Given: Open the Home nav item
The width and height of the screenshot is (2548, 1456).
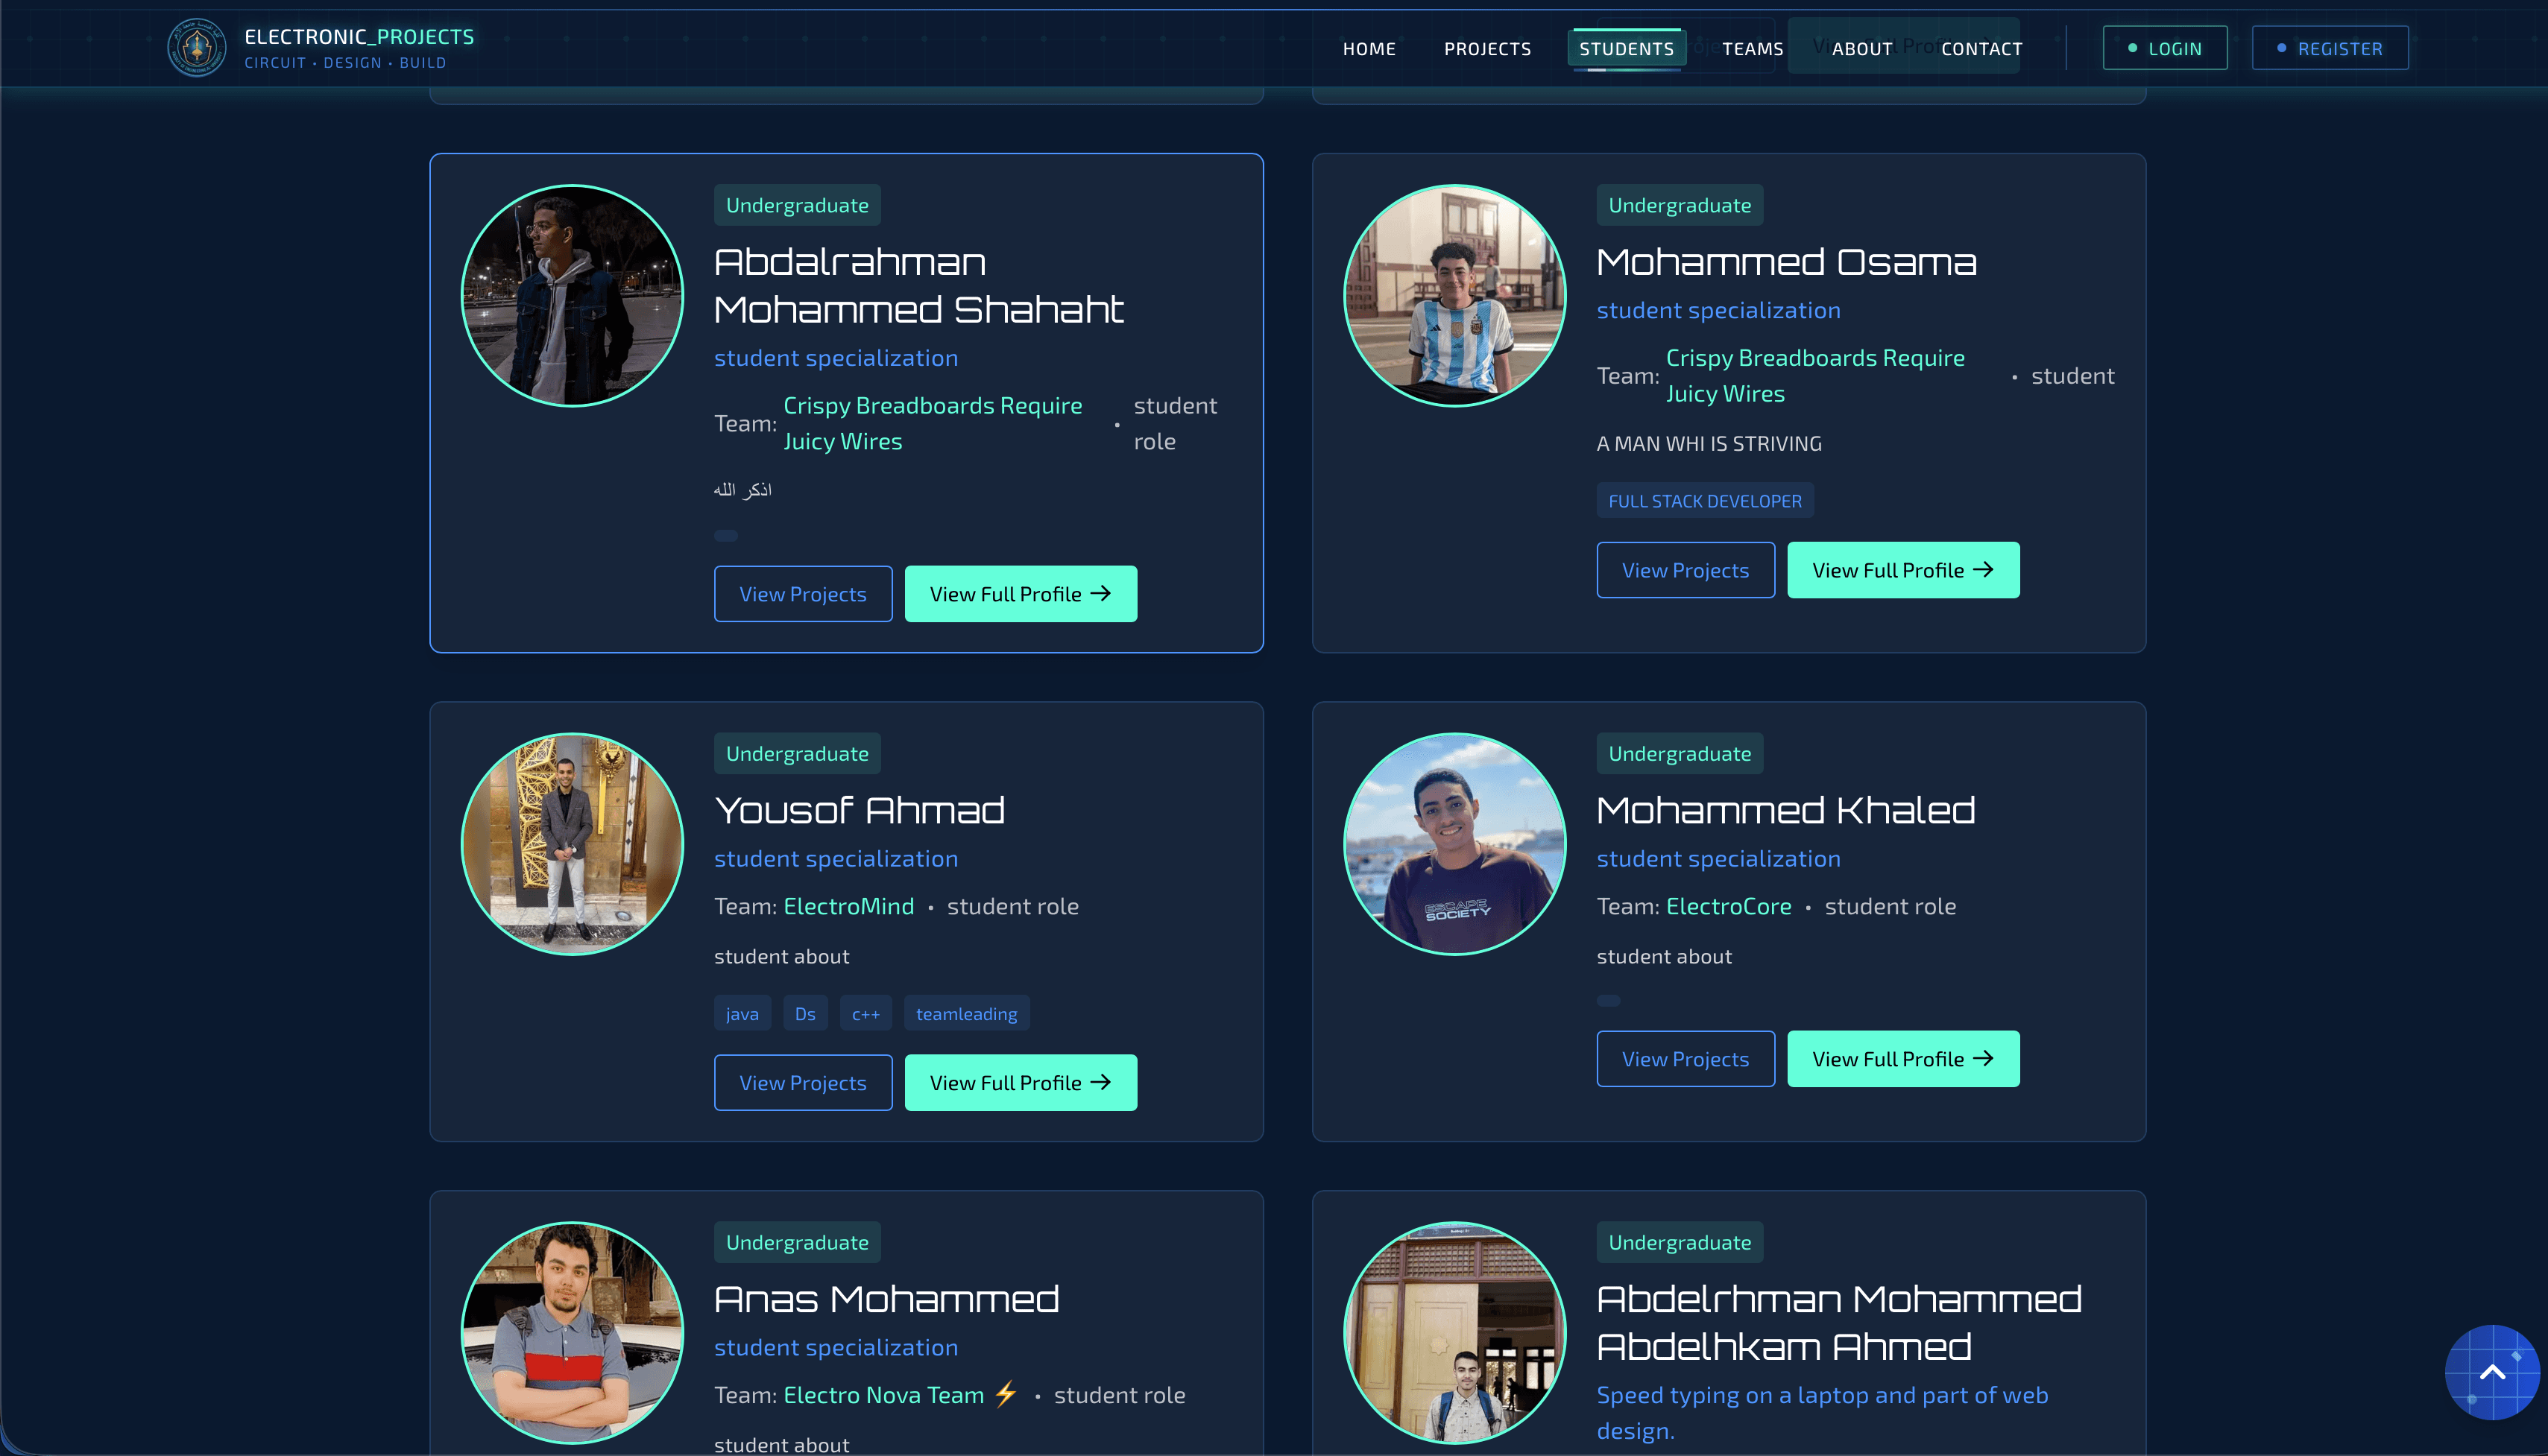Looking at the screenshot, I should pyautogui.click(x=1369, y=49).
